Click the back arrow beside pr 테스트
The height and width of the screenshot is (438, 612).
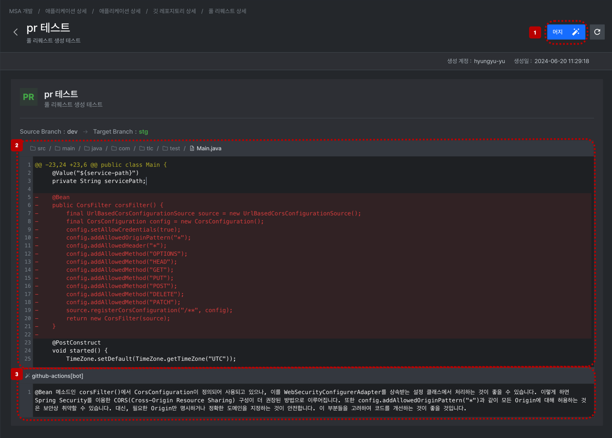pyautogui.click(x=16, y=32)
